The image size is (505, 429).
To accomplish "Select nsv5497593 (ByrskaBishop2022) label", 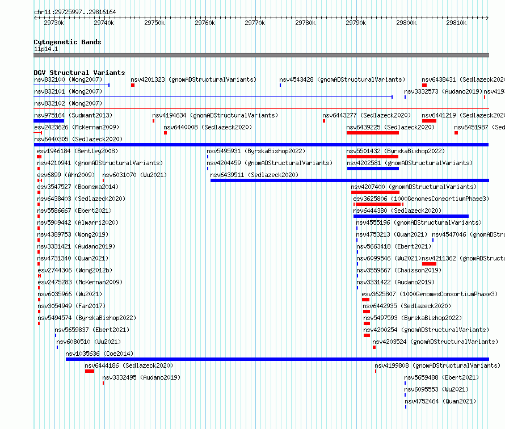I will (x=413, y=318).
